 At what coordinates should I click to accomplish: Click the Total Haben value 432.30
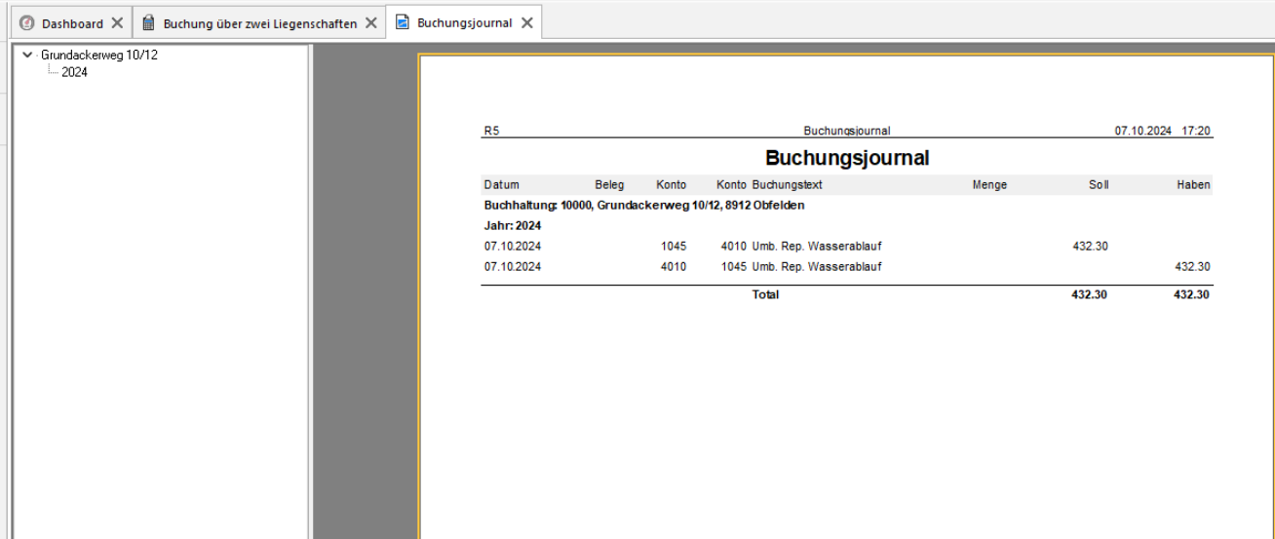[1192, 294]
